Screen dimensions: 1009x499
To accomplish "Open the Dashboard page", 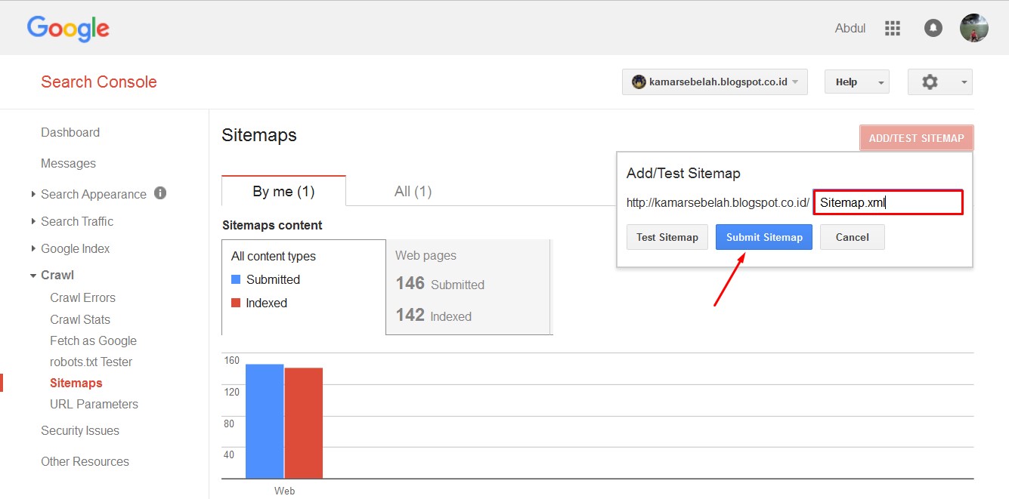I will [70, 132].
